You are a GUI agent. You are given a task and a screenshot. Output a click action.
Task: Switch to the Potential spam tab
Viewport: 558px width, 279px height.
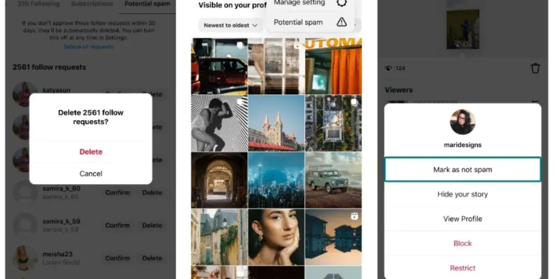147,4
